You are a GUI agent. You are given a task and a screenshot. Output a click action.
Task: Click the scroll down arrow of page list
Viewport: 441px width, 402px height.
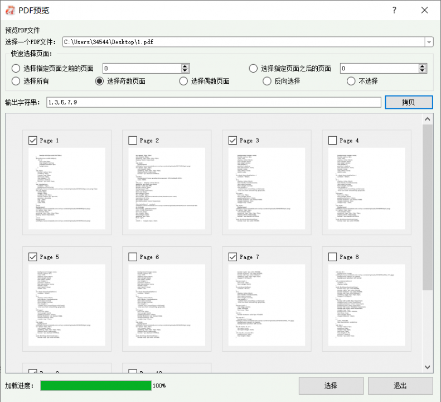428,367
